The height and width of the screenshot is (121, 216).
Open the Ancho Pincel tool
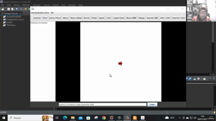pos(55,18)
